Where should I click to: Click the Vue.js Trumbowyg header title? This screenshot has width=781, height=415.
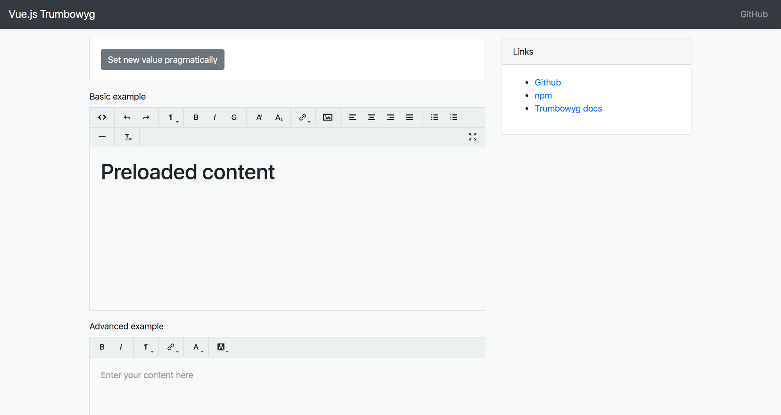coord(52,14)
